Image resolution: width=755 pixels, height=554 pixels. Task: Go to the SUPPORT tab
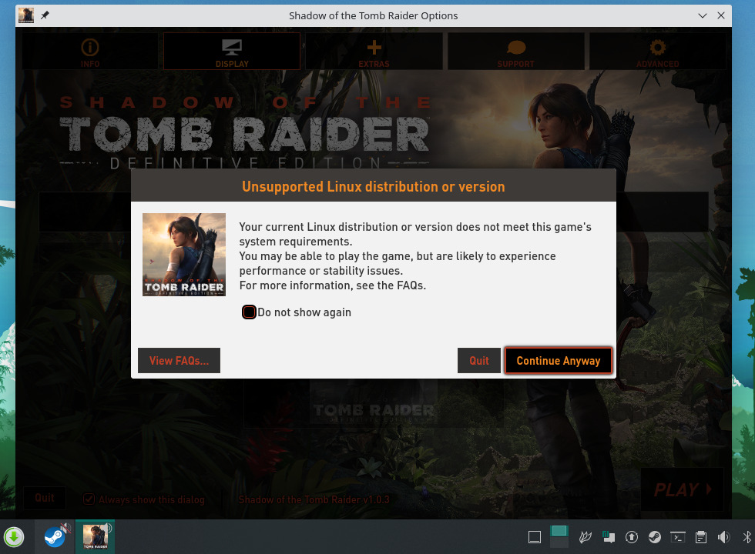pyautogui.click(x=515, y=52)
